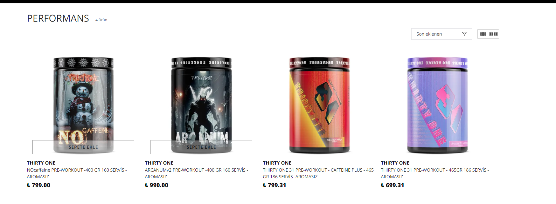Switch to four-column grid view
Image resolution: width=556 pixels, height=204 pixels.
click(493, 34)
